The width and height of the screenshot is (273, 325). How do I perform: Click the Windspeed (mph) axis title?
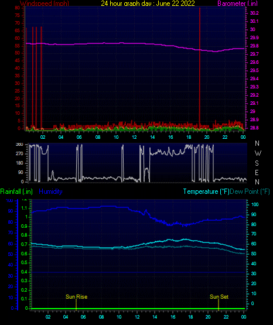(45, 4)
